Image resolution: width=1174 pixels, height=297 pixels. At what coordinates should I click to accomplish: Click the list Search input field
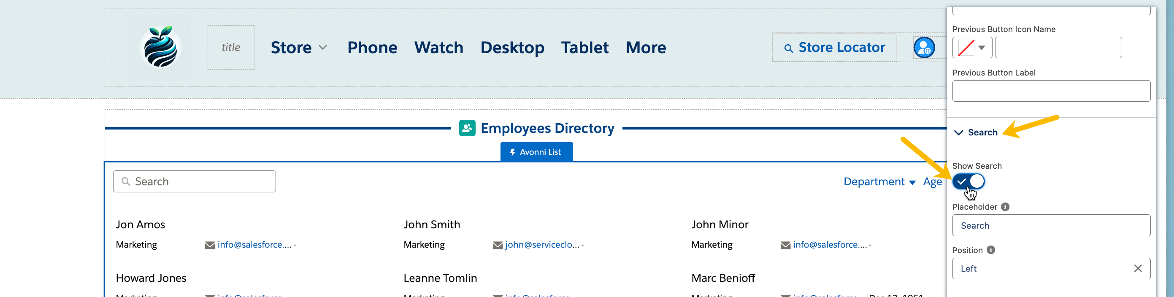[x=195, y=182]
